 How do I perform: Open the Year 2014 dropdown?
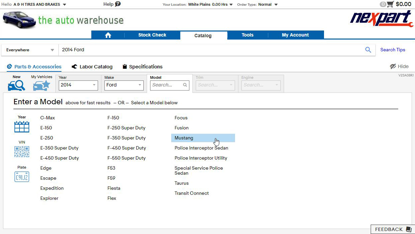coord(78,85)
